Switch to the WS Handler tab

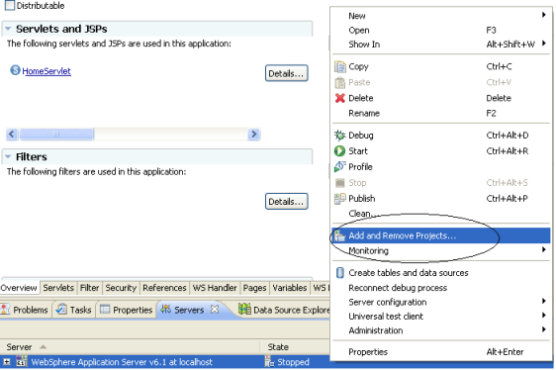[215, 288]
